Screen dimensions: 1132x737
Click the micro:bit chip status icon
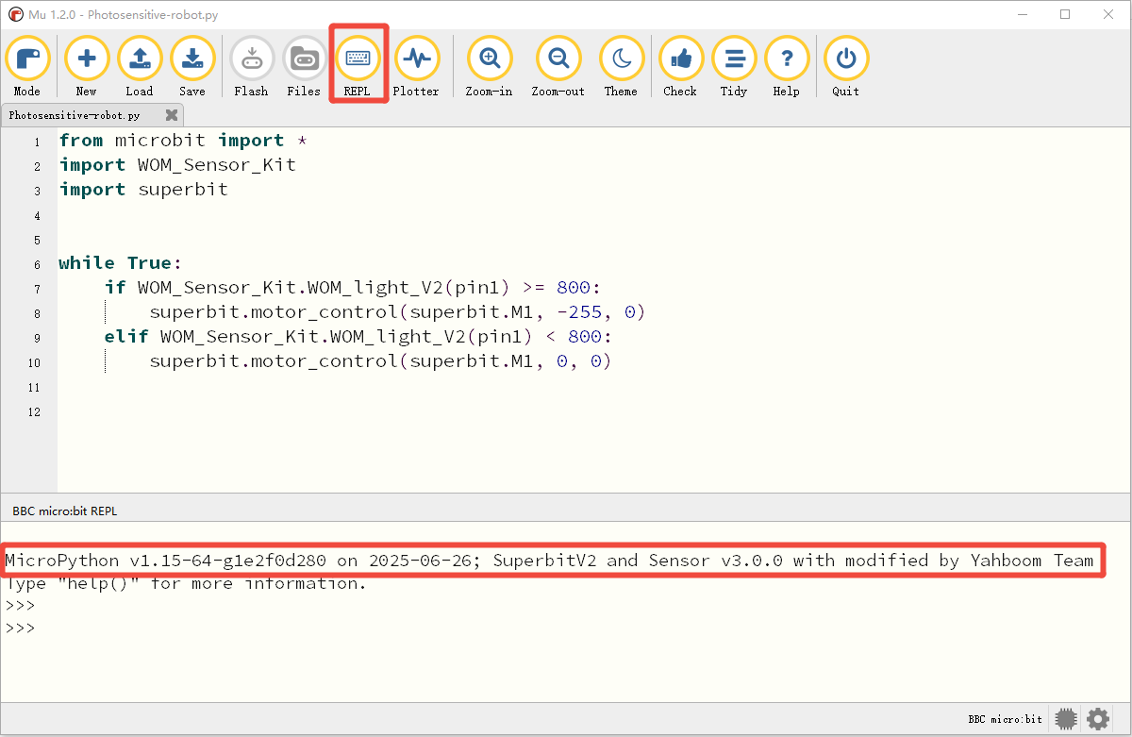point(1066,719)
